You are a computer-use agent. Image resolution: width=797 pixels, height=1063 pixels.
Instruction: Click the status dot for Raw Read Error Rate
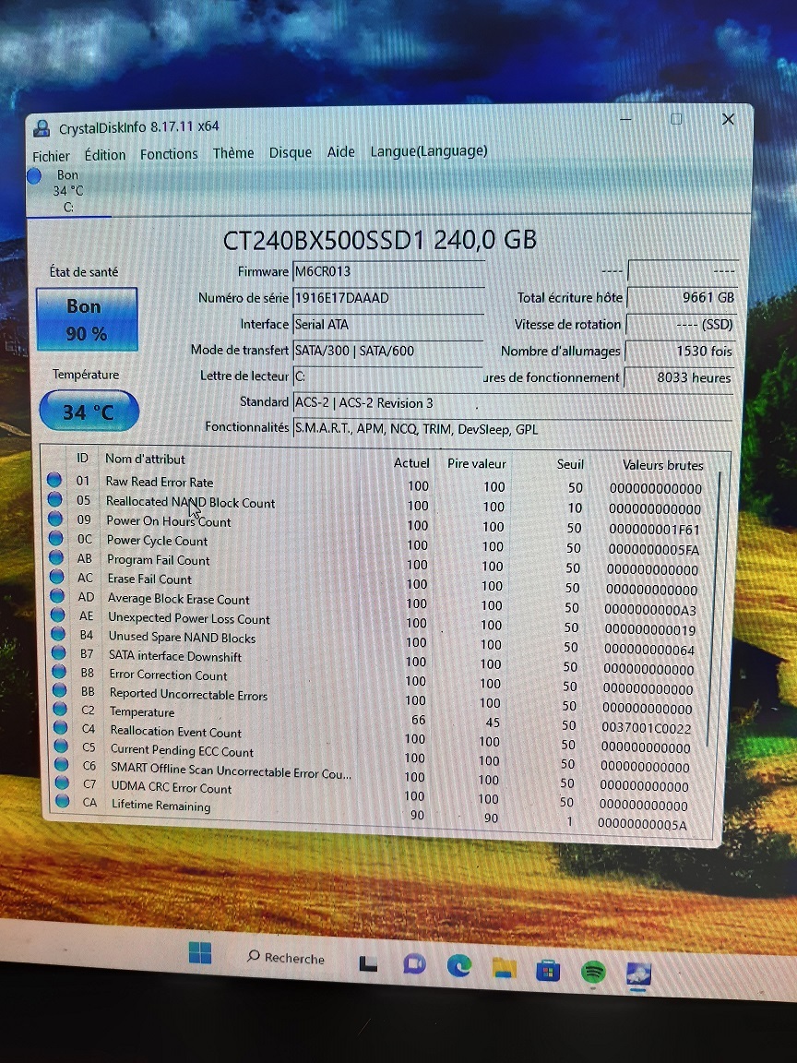[54, 480]
